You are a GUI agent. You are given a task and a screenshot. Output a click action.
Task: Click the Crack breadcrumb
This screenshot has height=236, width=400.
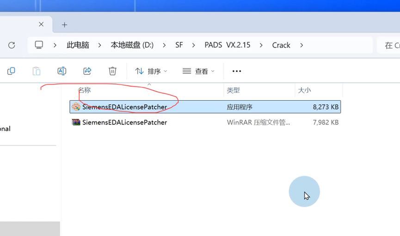coord(281,45)
